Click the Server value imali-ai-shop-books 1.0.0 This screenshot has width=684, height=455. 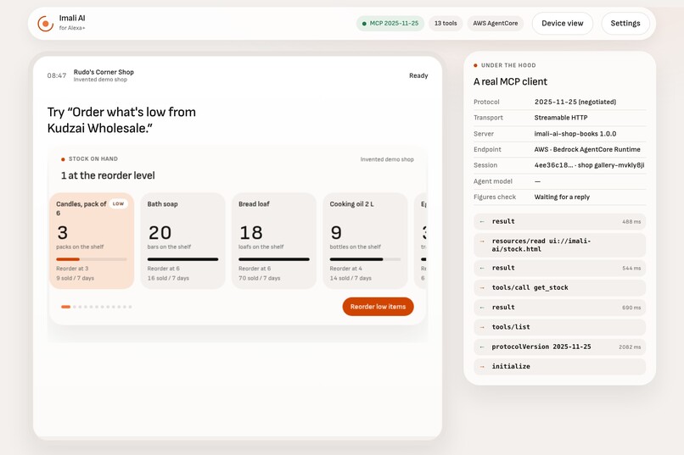575,134
